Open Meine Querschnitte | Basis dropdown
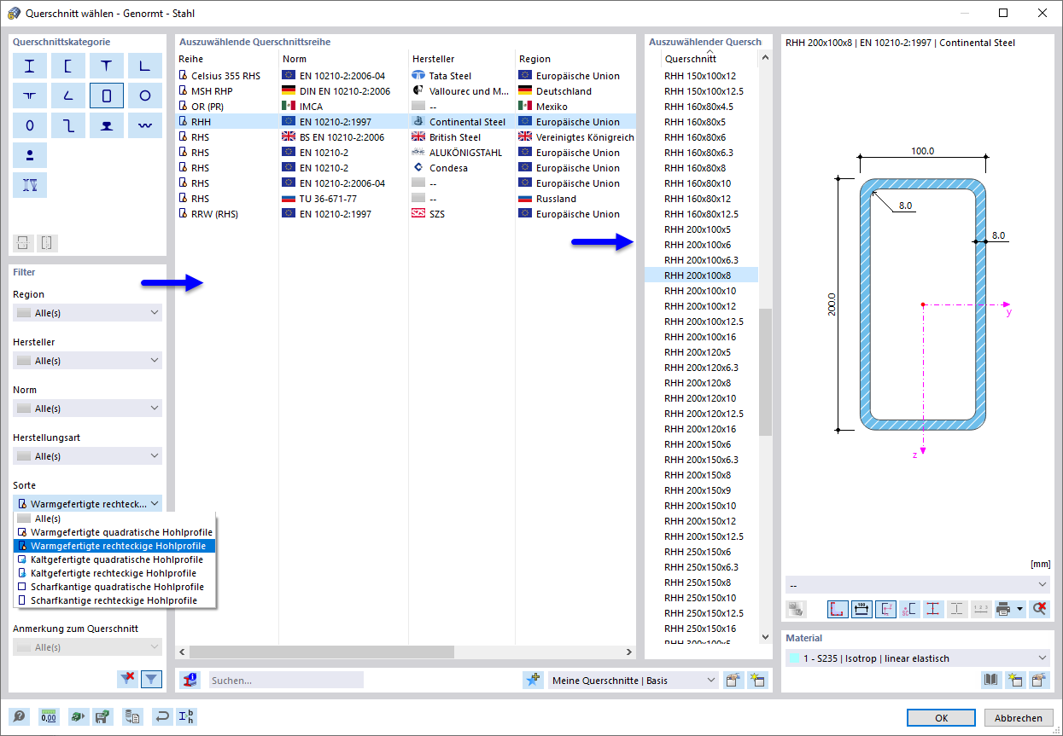 point(633,680)
